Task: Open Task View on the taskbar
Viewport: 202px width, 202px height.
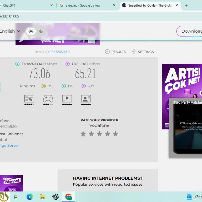Action: 16,197
